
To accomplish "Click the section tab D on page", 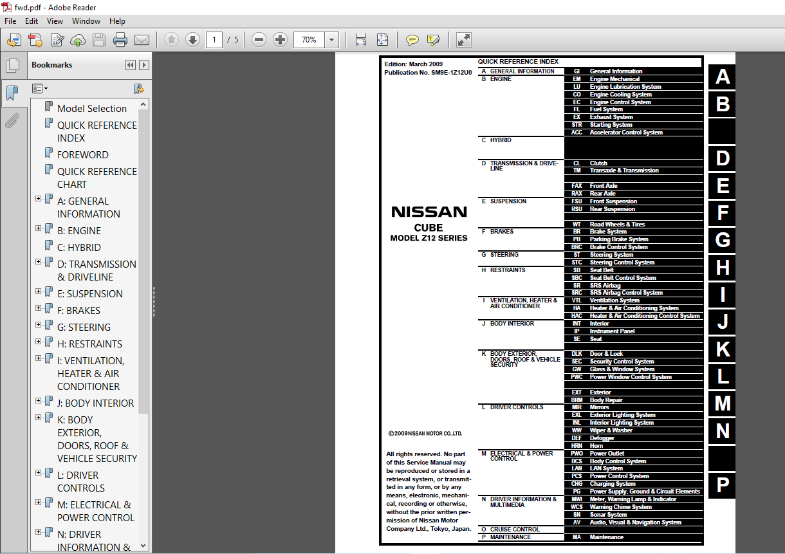I will point(723,159).
